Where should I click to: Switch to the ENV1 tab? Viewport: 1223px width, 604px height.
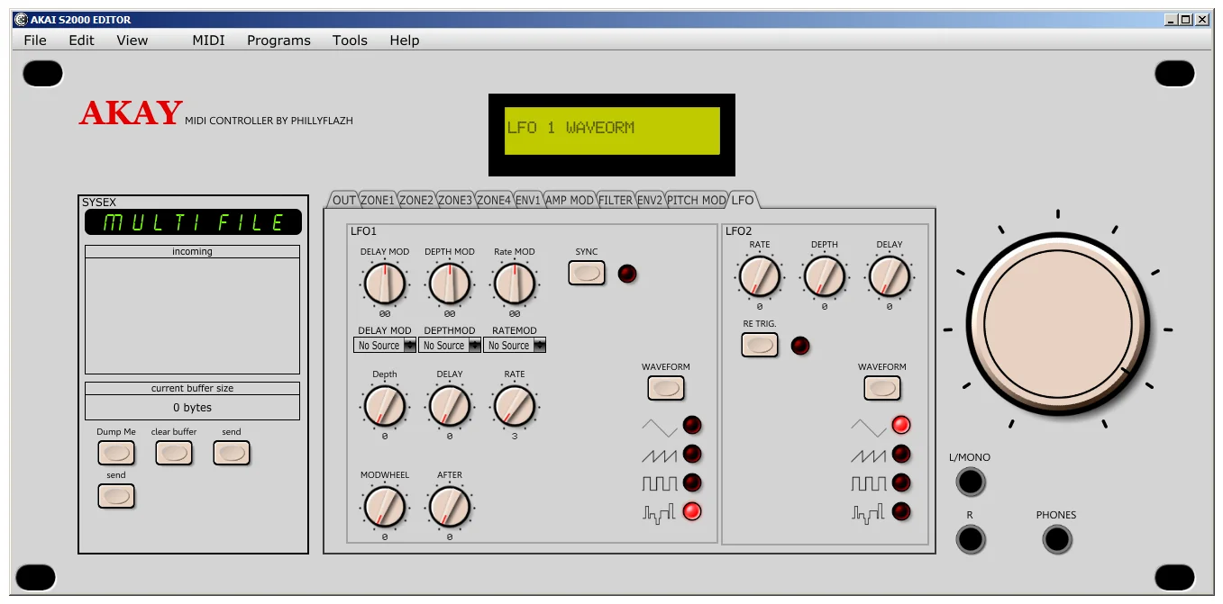pos(528,200)
